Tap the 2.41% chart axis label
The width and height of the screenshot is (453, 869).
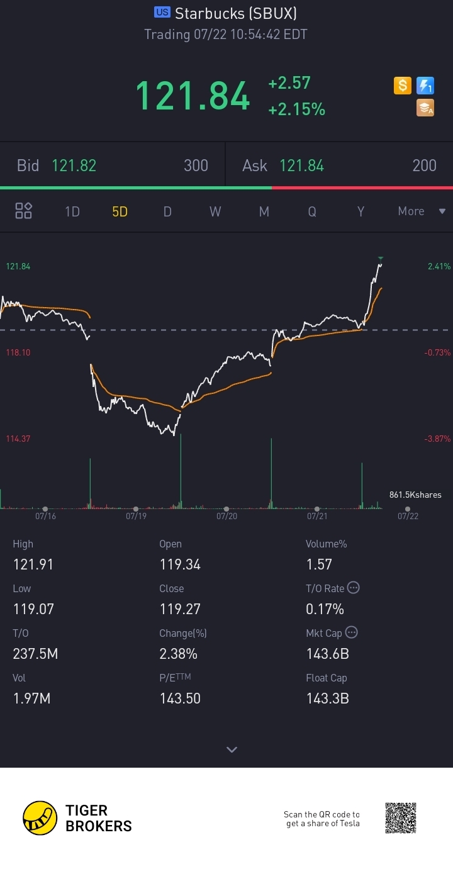click(439, 266)
